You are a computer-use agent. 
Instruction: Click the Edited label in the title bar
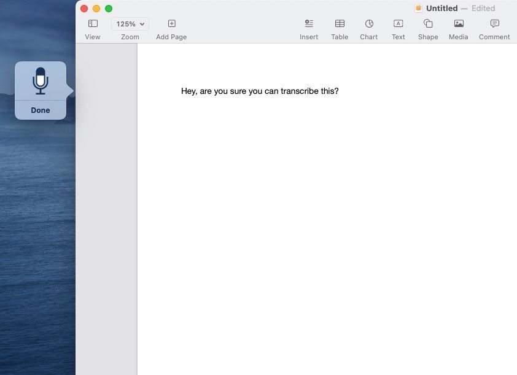point(484,8)
